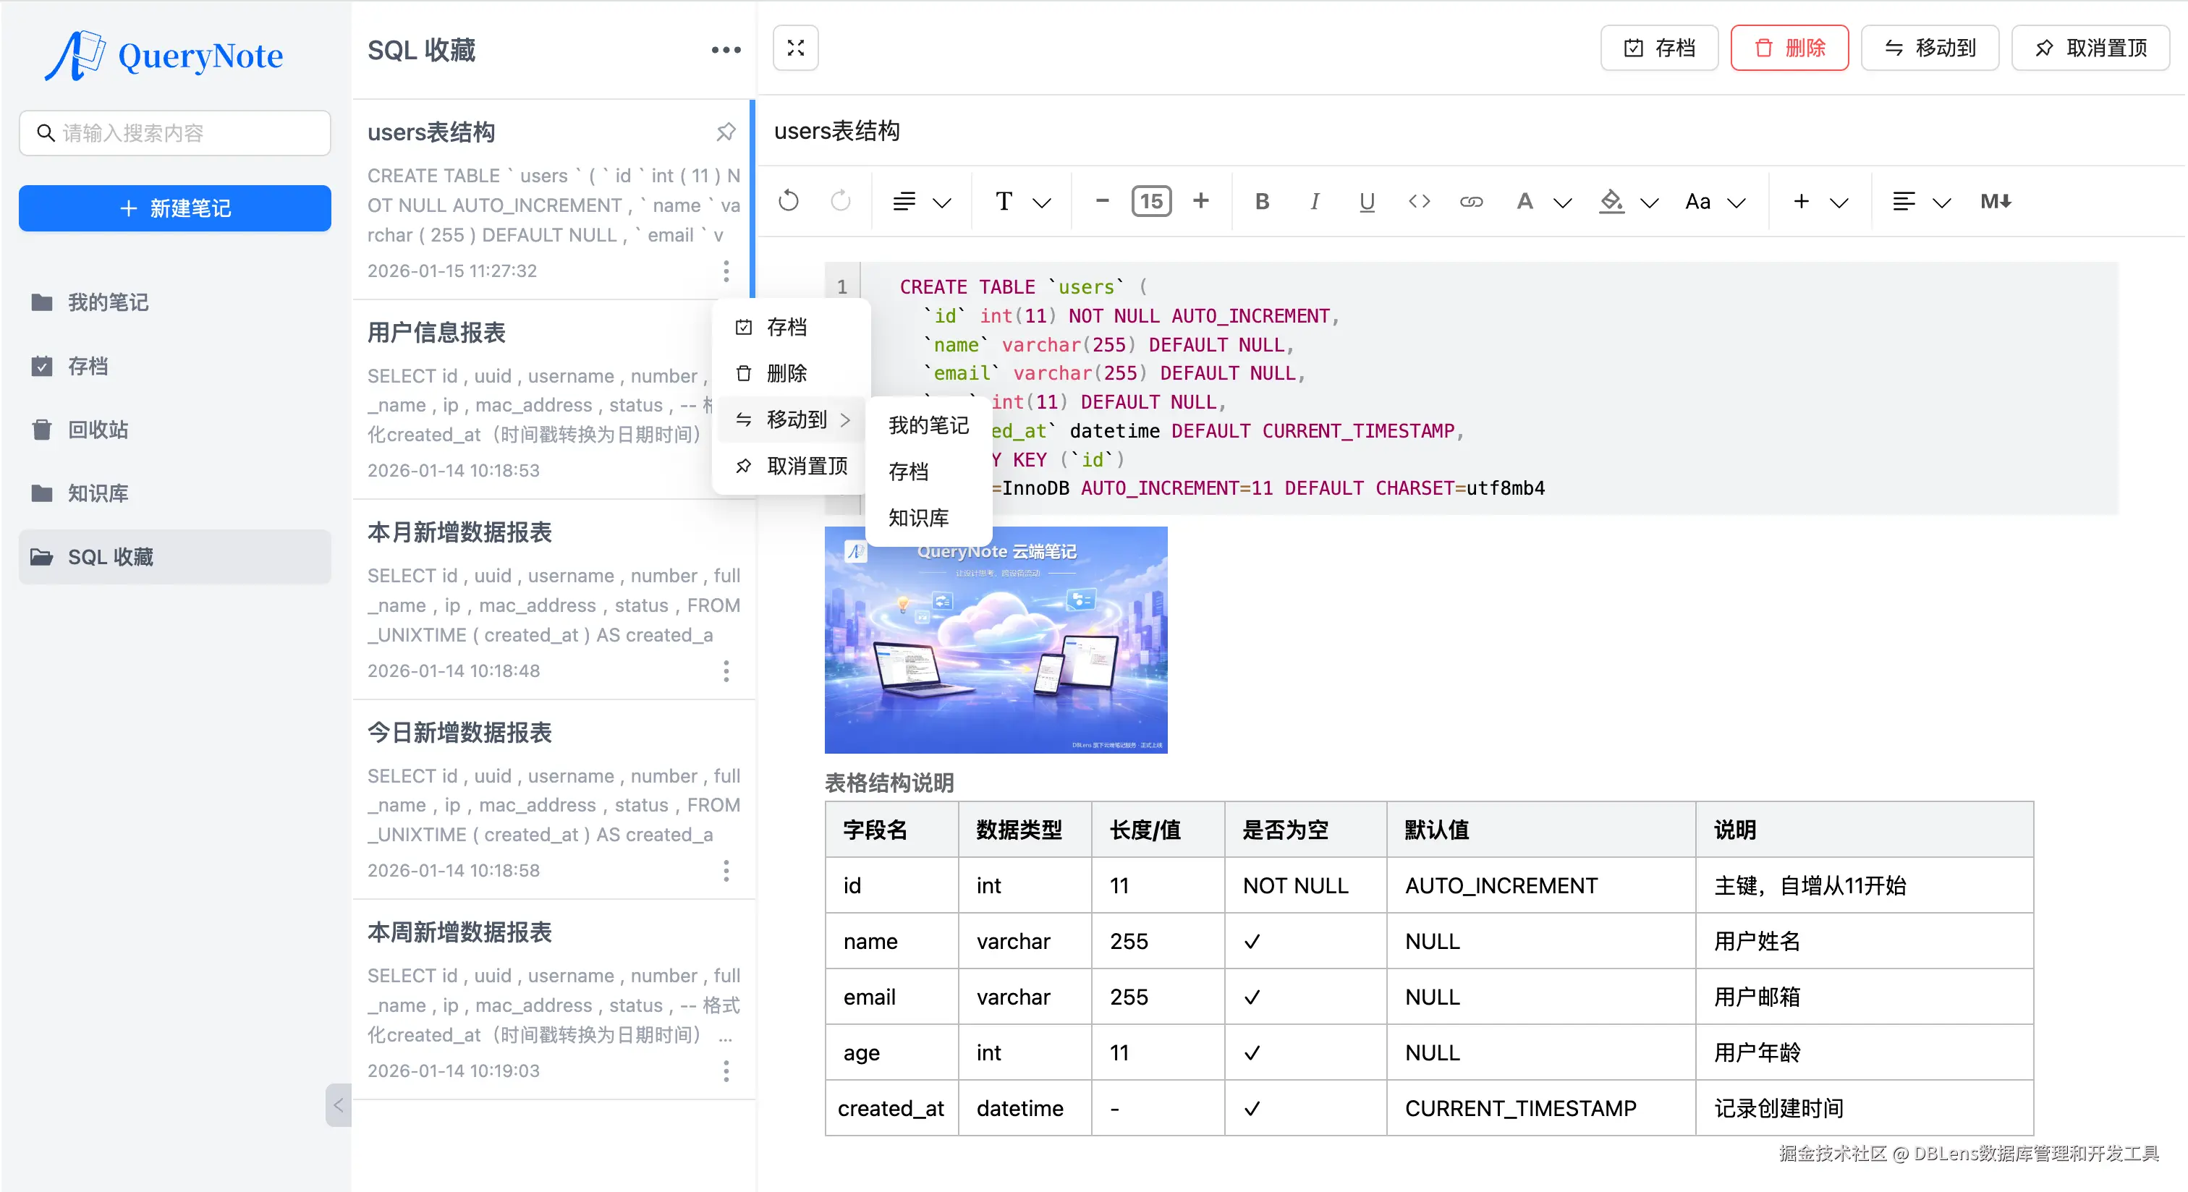The width and height of the screenshot is (2188, 1192).
Task: Click the red 删除 button in top bar
Action: (1789, 48)
